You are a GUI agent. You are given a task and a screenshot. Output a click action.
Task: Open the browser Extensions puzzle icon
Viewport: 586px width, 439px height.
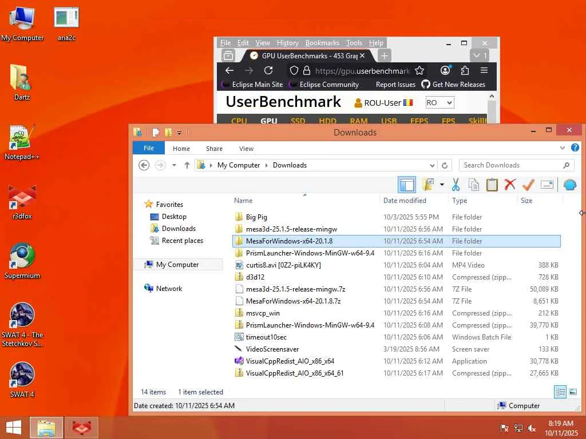465,70
